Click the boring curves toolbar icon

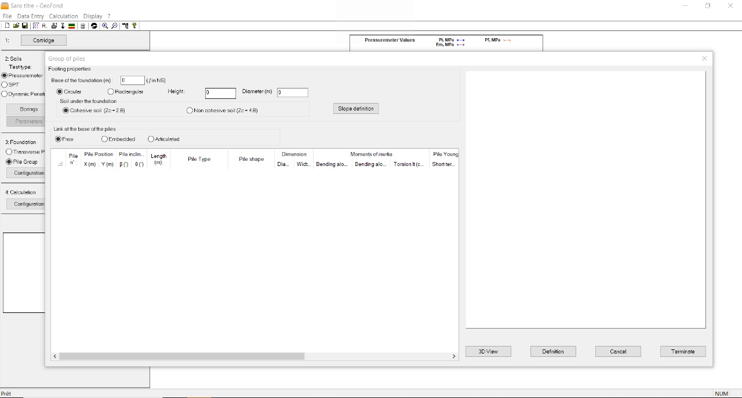(36, 25)
